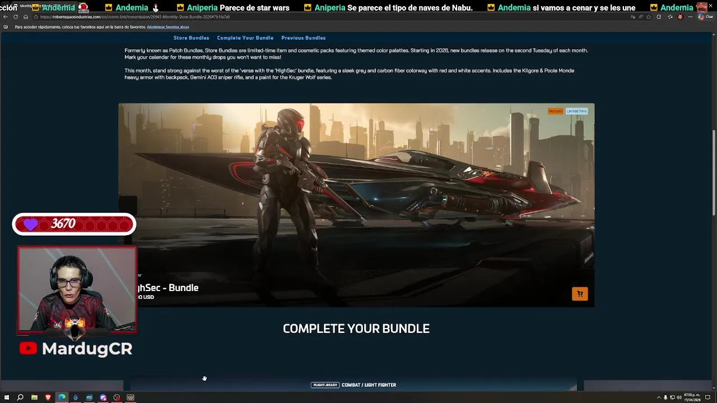
Task: Click the browser address bar URL
Action: [x=134, y=17]
